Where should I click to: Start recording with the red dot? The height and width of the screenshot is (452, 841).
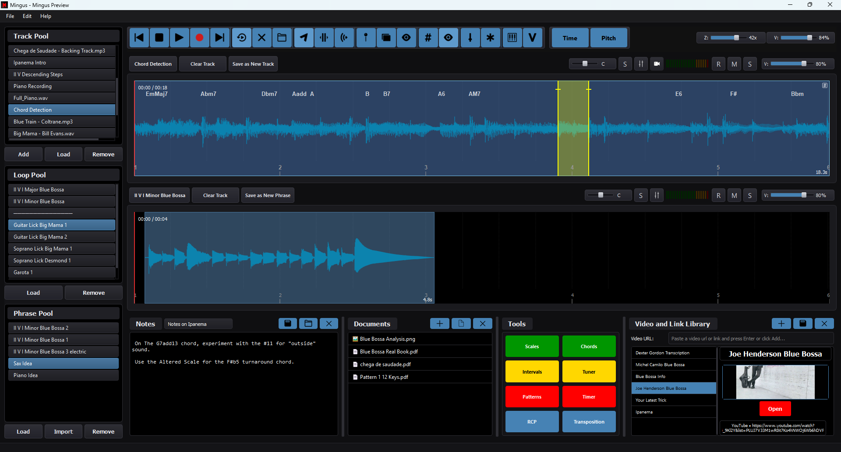199,38
